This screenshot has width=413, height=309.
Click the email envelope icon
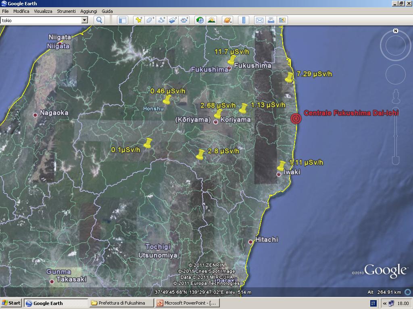click(x=259, y=20)
